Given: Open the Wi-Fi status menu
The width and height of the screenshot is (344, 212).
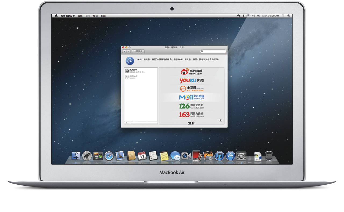Looking at the screenshot, I should 248,16.
